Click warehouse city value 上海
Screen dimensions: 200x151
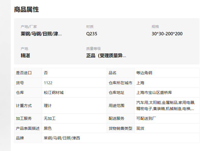point(140,83)
